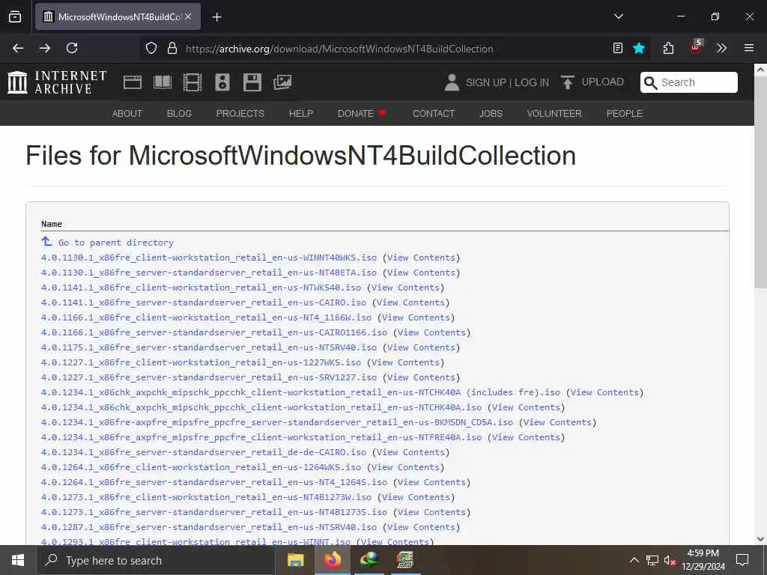Image resolution: width=767 pixels, height=575 pixels.
Task: View Contents of NT4_1166W.iso
Action: (416, 317)
